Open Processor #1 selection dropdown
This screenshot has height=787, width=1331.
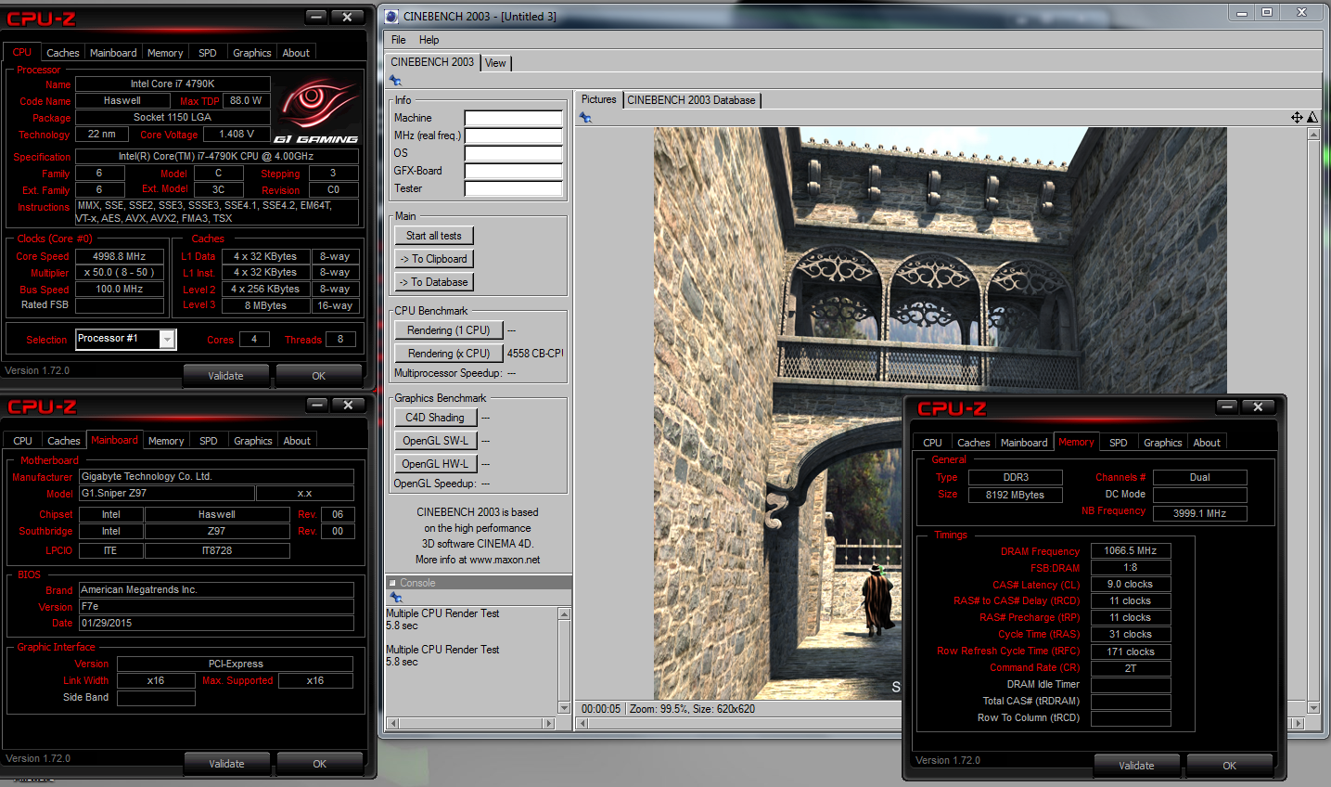[x=167, y=340]
